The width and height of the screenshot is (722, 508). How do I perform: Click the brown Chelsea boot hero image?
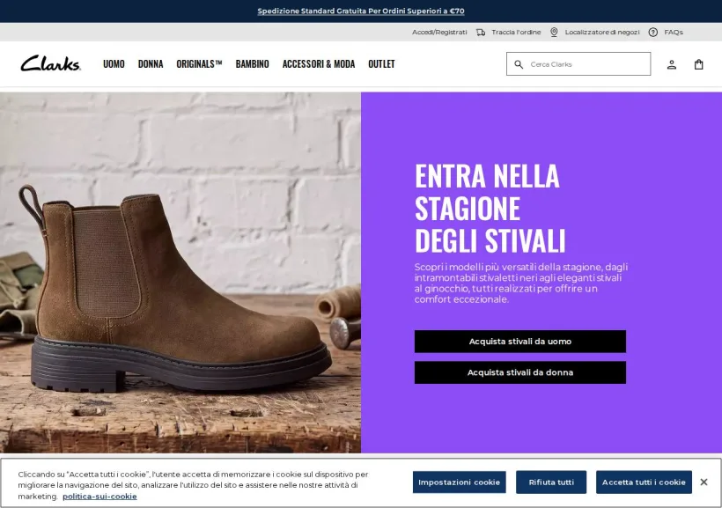[x=180, y=273]
